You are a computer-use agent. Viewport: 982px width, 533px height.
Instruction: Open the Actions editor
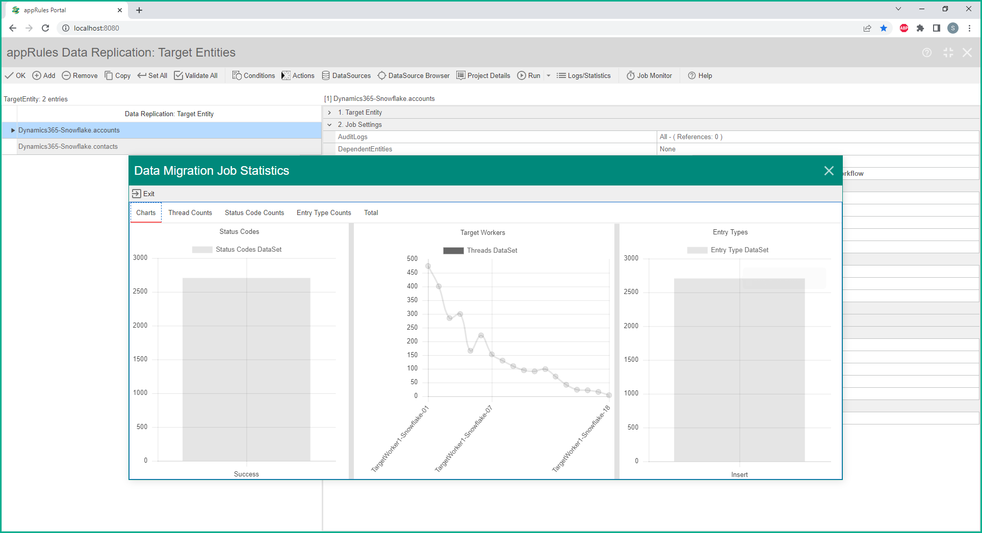[x=298, y=75]
